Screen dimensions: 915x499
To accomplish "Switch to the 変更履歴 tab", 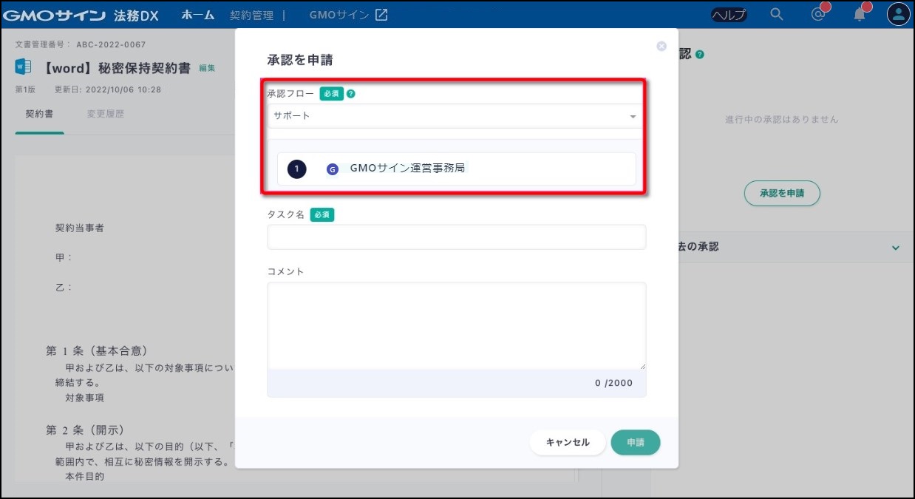I will (106, 115).
